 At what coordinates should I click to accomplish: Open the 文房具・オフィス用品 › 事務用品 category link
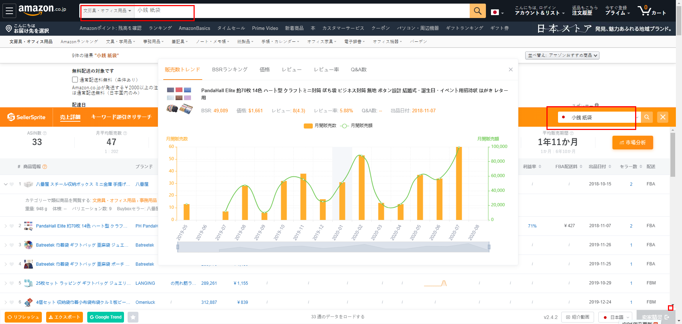tap(125, 200)
